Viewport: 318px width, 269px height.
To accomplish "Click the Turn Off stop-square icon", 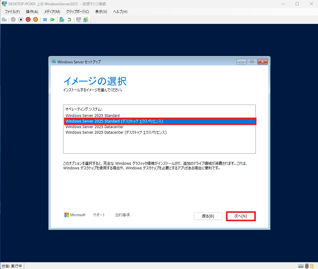I will [21, 20].
